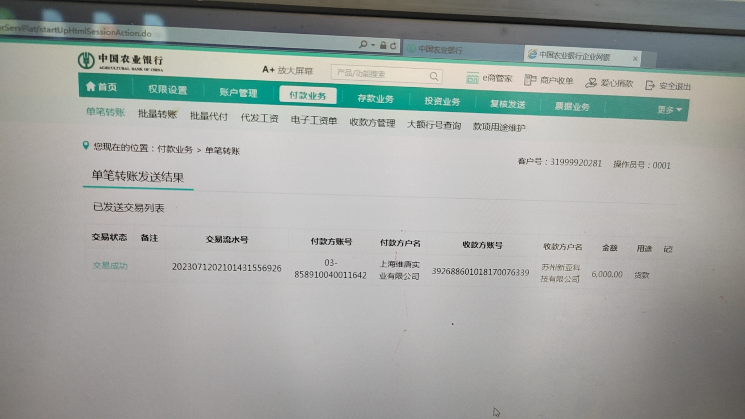
Task: Open 商户收单 from the top toolbar
Action: 548,80
